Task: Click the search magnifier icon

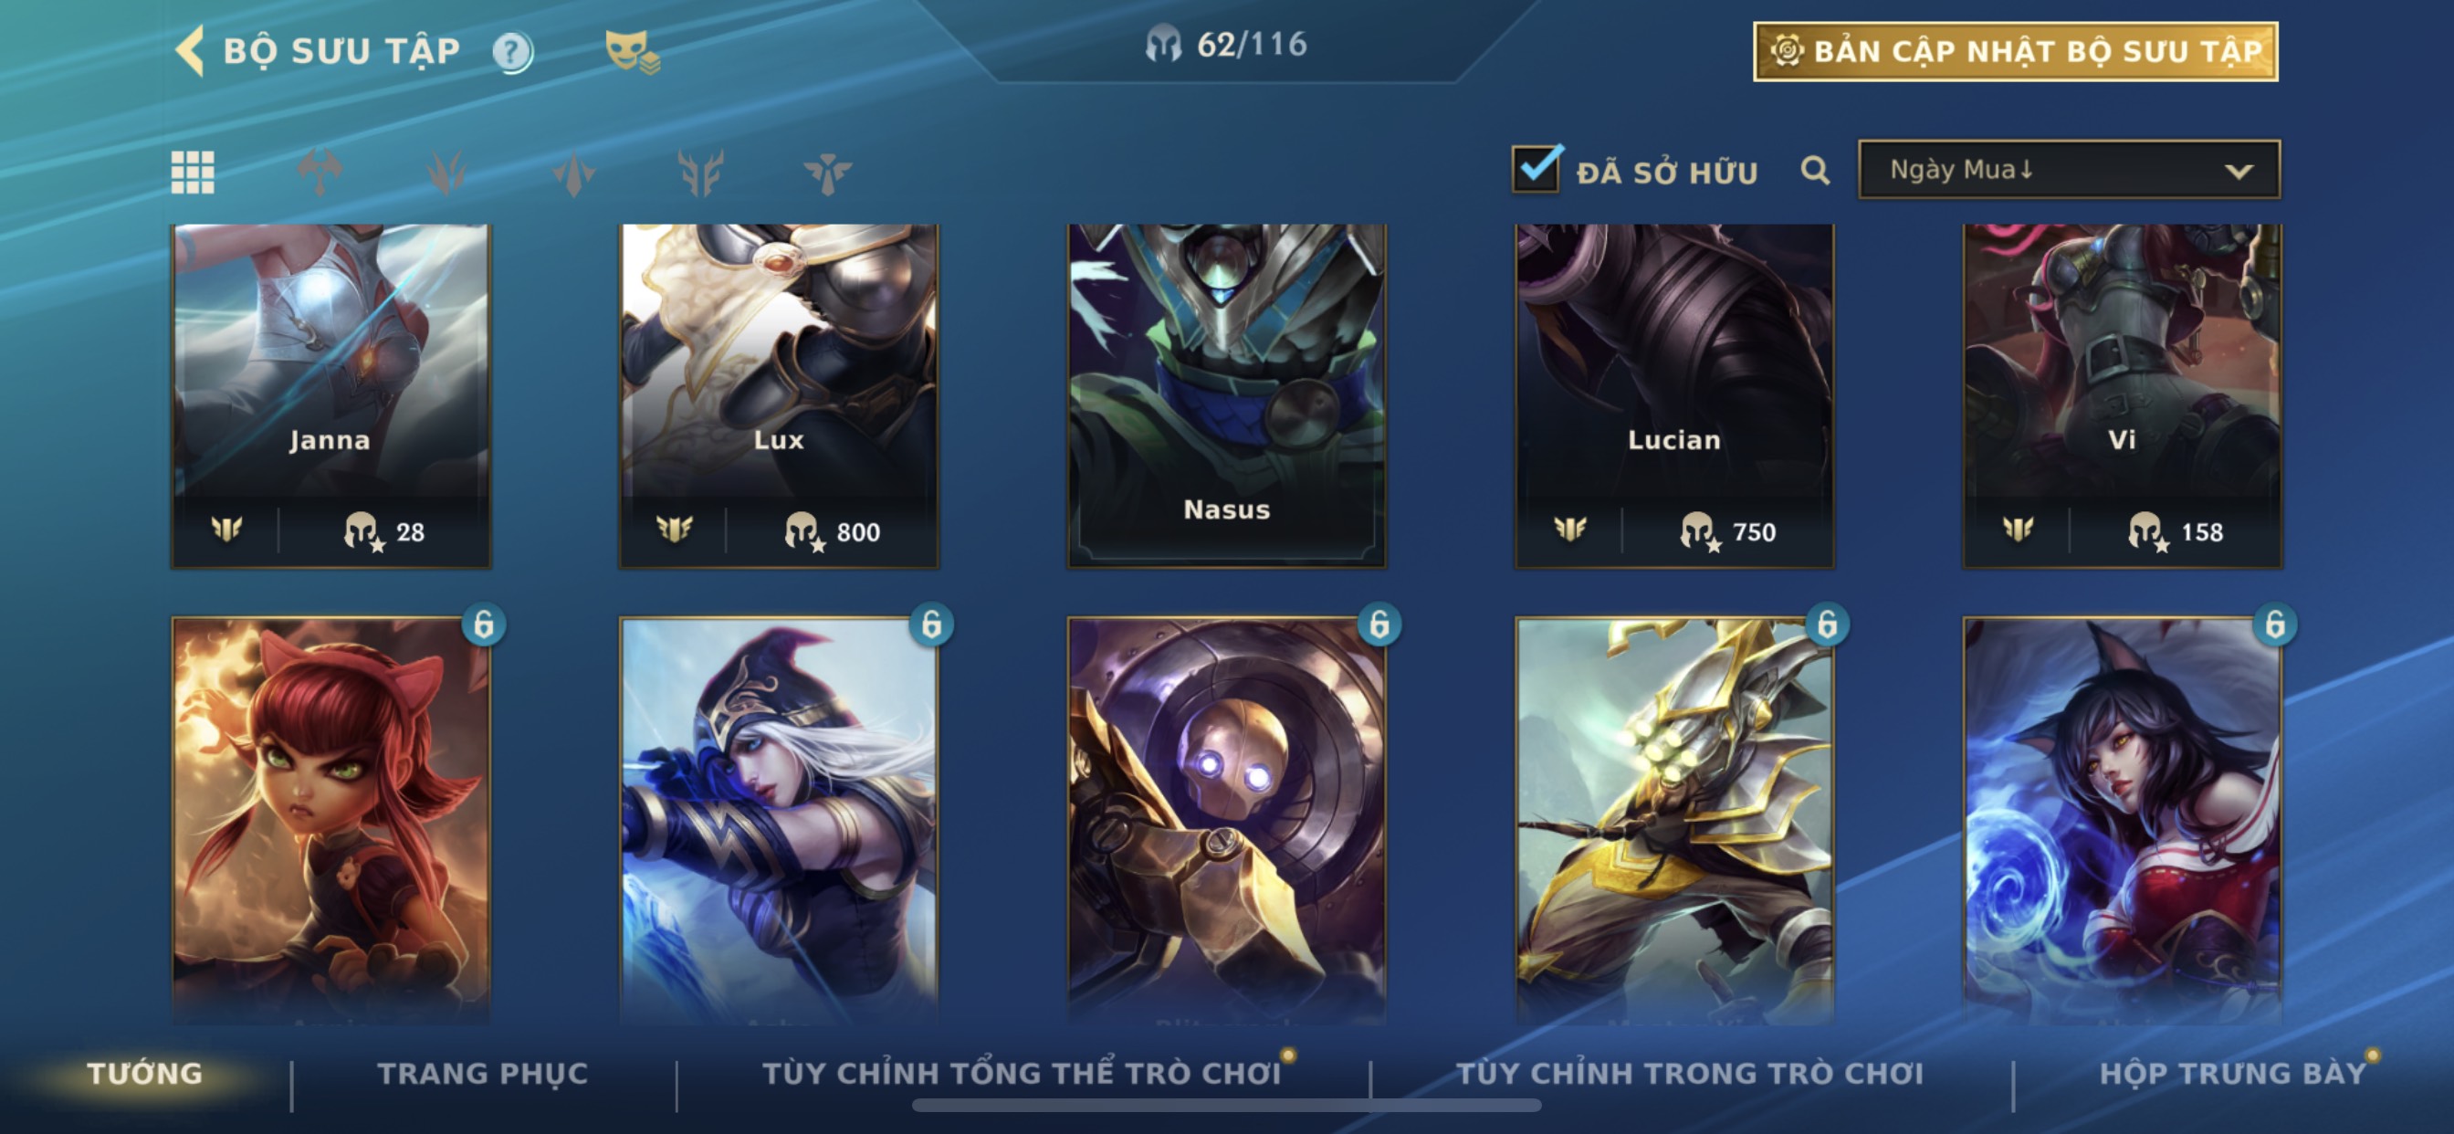Action: tap(1815, 171)
